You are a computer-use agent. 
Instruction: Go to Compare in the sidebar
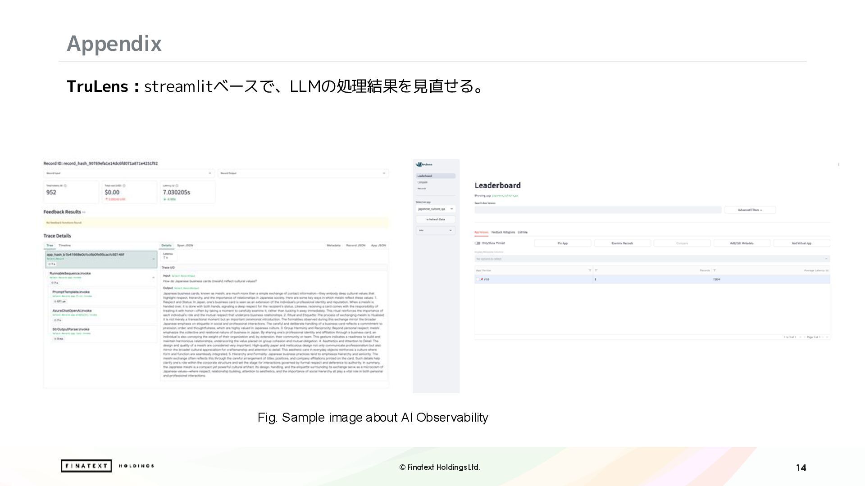pos(423,182)
